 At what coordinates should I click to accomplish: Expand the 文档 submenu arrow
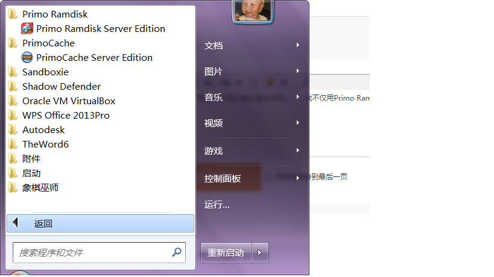pyautogui.click(x=298, y=45)
